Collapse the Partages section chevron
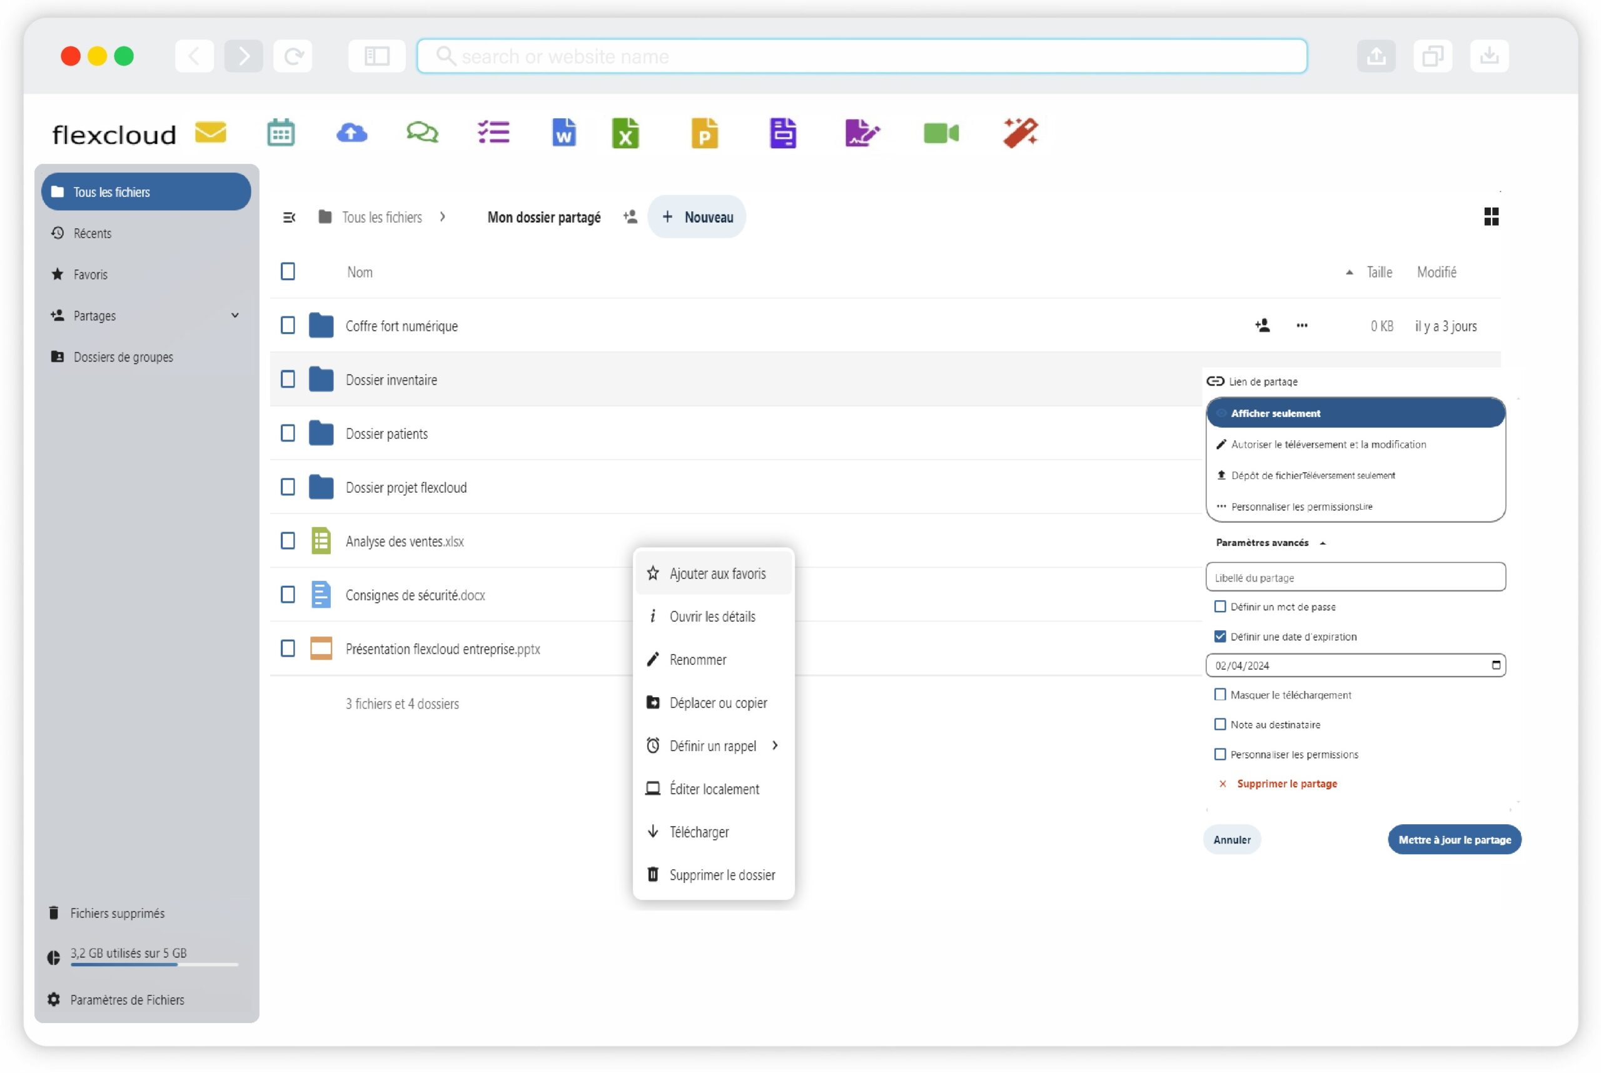1601x1073 pixels. click(236, 316)
